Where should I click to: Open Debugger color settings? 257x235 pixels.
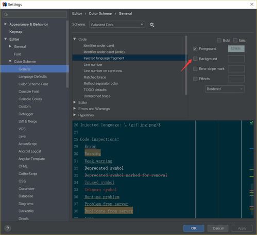tap(26, 114)
